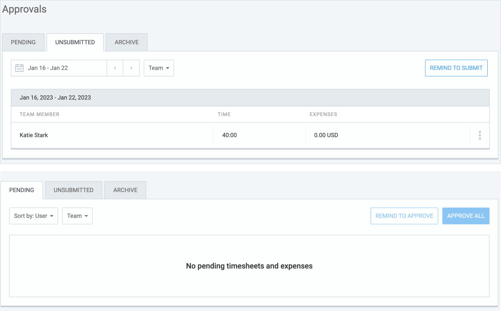Open the calendar icon in date range picker

[20, 68]
